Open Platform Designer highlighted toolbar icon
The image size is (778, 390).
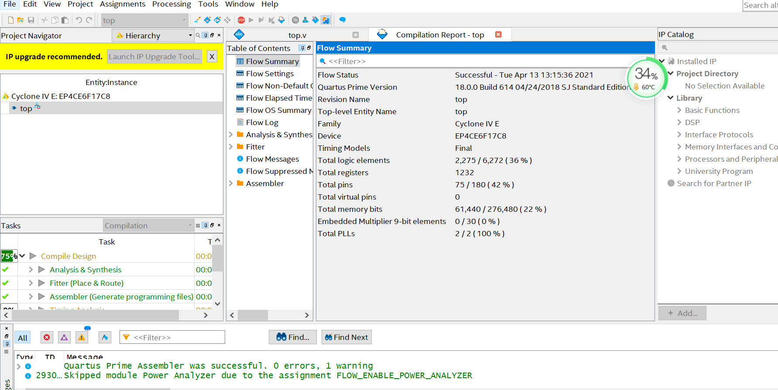pyautogui.click(x=326, y=20)
